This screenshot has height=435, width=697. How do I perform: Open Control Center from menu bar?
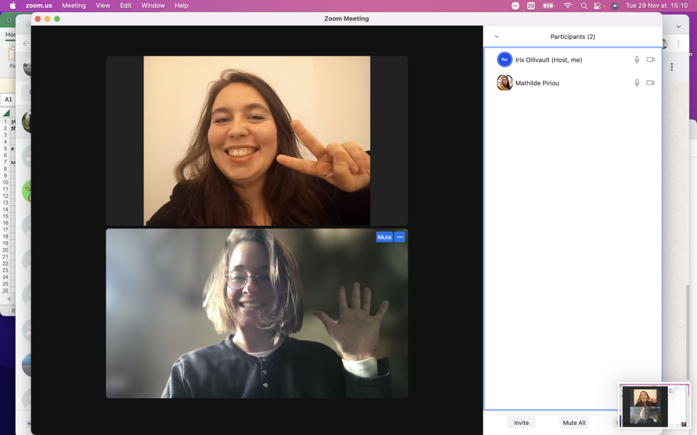(599, 5)
